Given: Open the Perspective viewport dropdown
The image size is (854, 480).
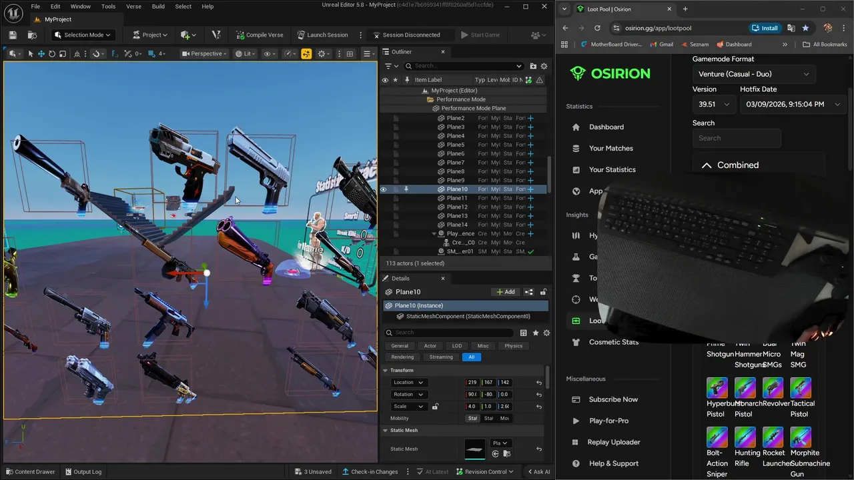Looking at the screenshot, I should 204,53.
